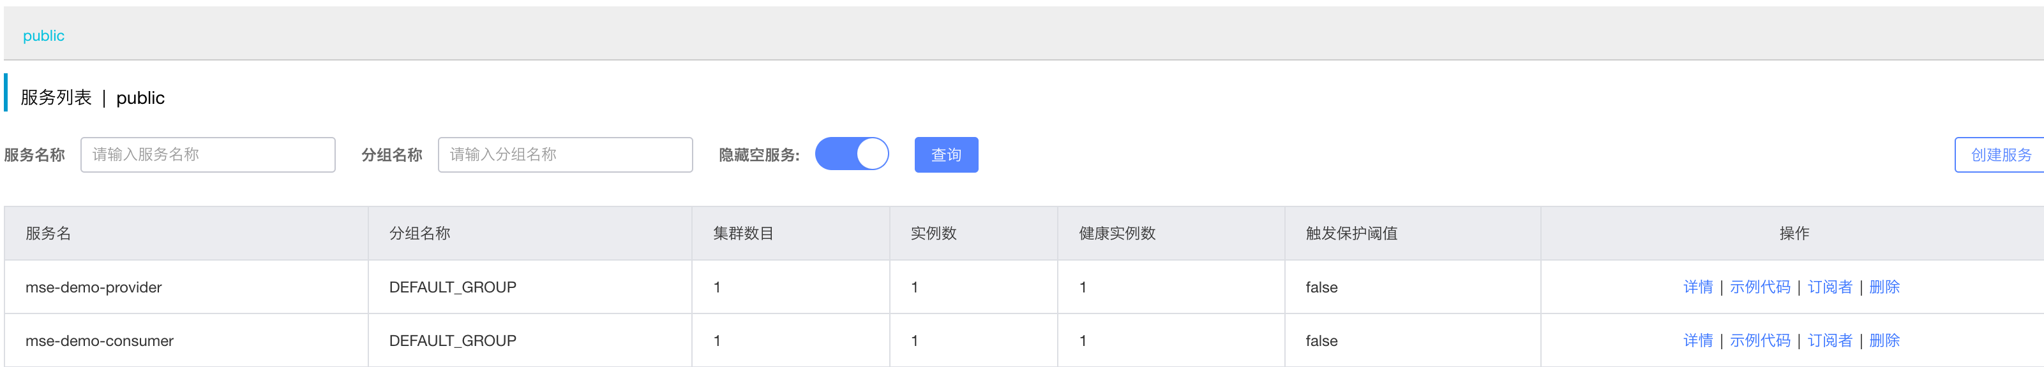The width and height of the screenshot is (2044, 367).
Task: View 订阅者 for mse-demo-provider
Action: (x=1829, y=287)
